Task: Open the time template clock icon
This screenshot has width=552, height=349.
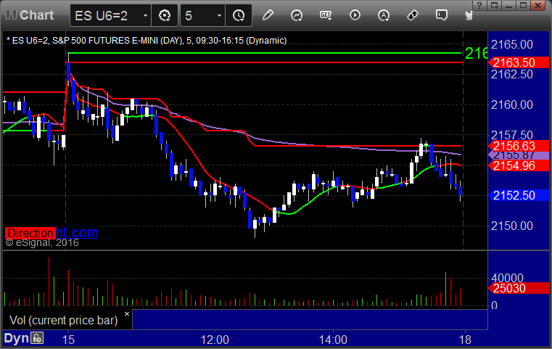Action: click(239, 15)
